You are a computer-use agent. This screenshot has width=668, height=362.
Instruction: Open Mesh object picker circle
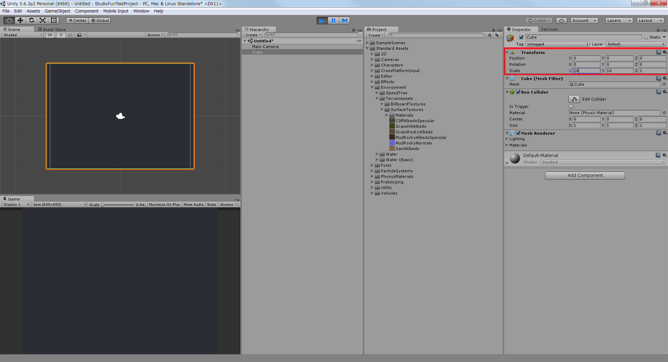[664, 84]
